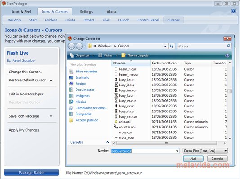Image resolution: width=240 pixels, height=179 pixels.
Task: Select the Música icon
Action: pos(71,102)
